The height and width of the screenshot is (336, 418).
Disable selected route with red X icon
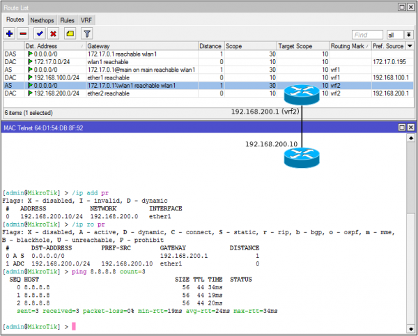point(54,34)
